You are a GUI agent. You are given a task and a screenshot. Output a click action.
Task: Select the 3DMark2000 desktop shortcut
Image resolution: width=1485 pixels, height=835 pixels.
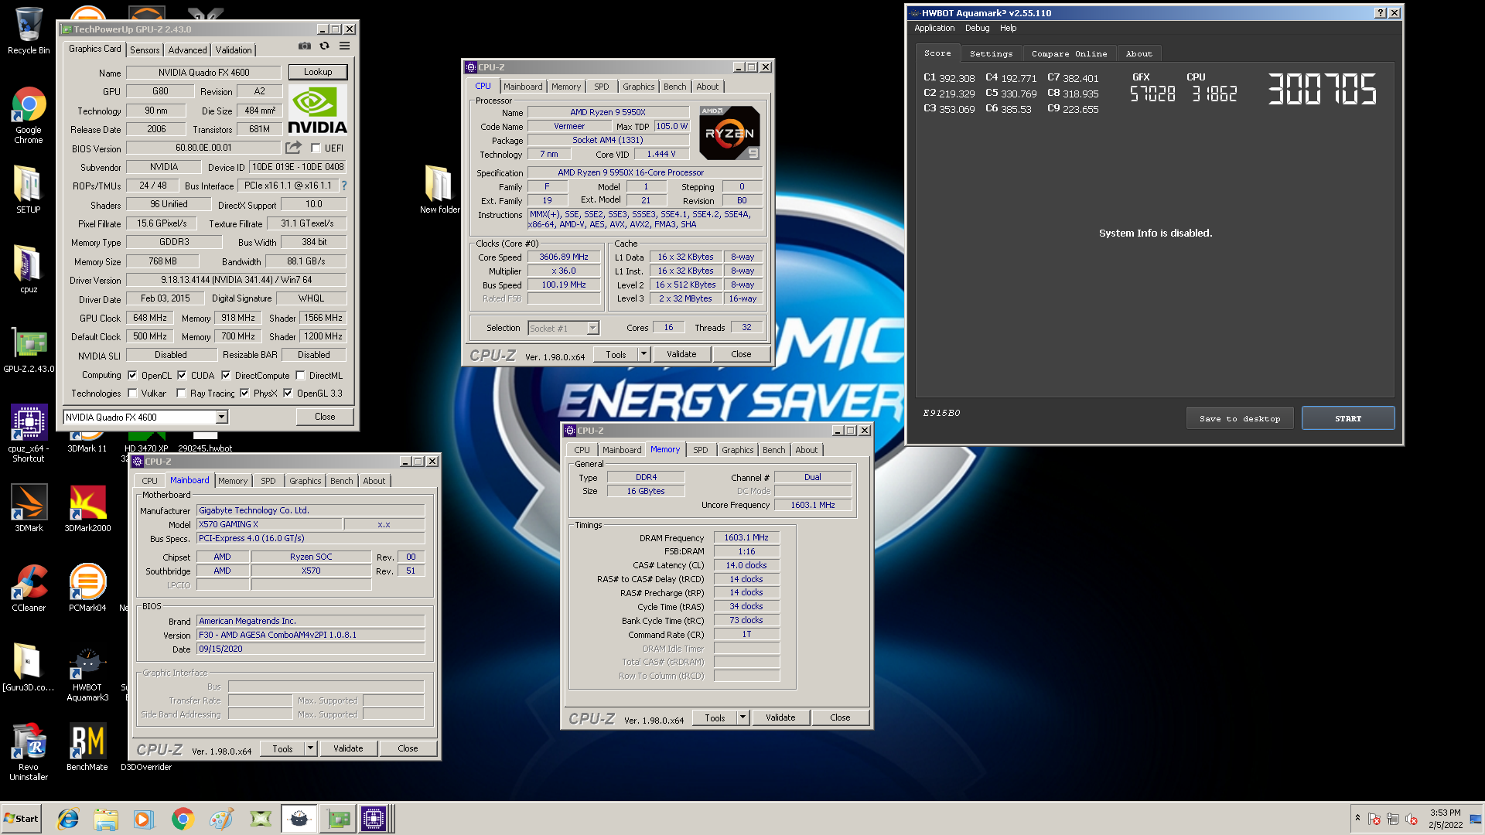87,508
